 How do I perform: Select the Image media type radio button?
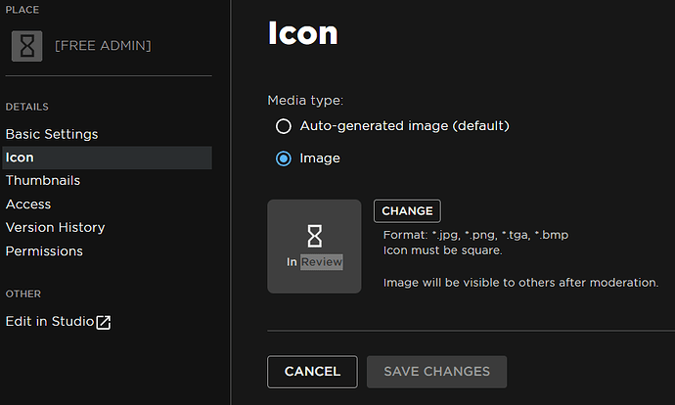284,158
